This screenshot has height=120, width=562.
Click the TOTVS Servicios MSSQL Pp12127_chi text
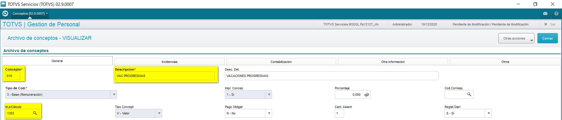tap(351, 24)
